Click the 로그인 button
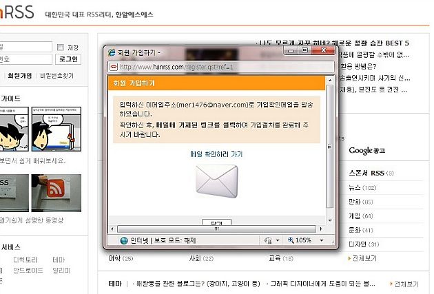 pyautogui.click(x=68, y=59)
